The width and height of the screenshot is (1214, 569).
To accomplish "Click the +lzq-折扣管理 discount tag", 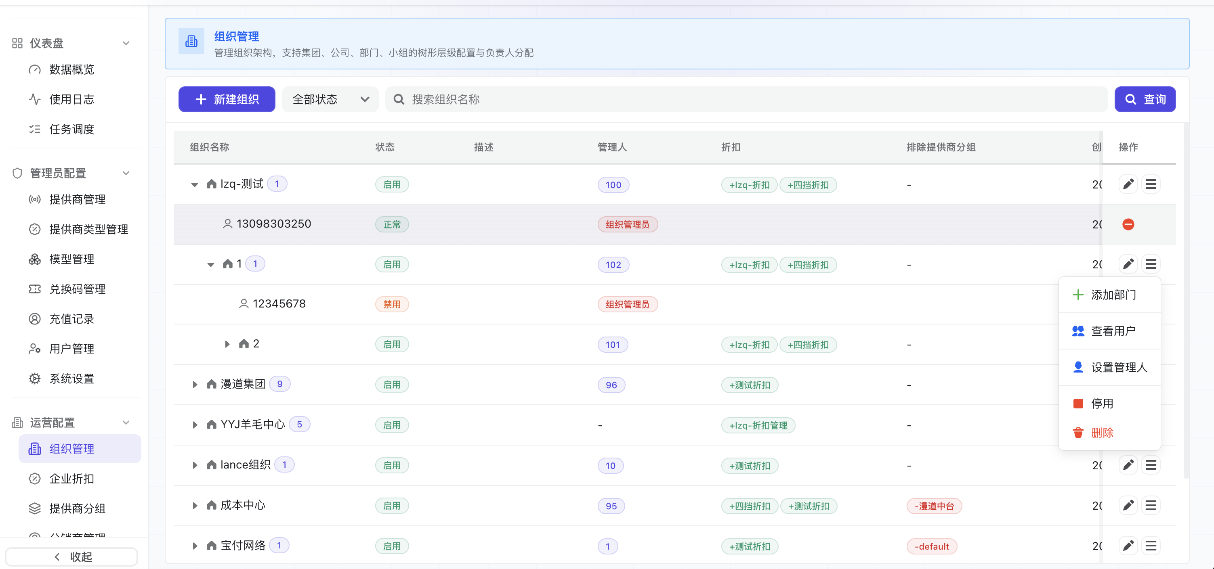I will (758, 425).
